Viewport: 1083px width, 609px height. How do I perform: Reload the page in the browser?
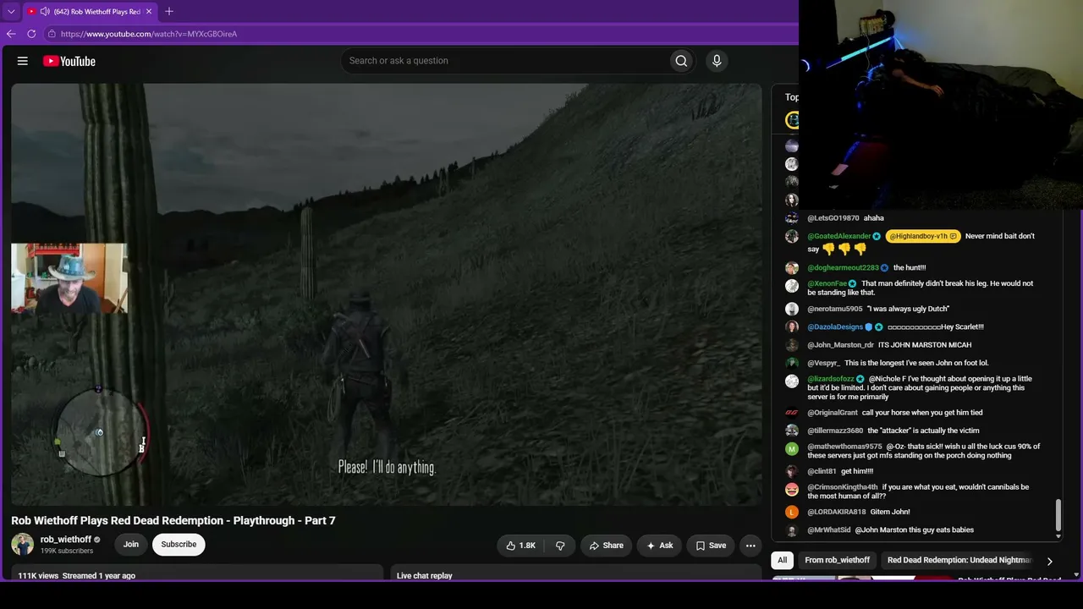click(x=31, y=34)
